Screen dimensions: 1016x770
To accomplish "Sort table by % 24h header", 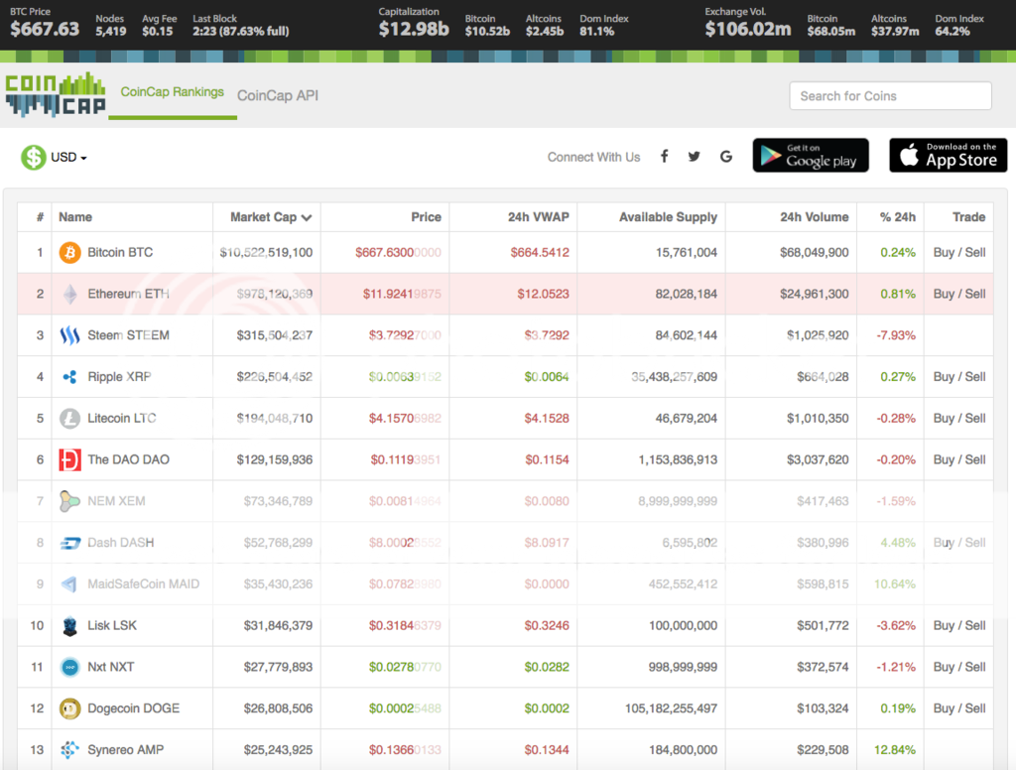I will 897,216.
